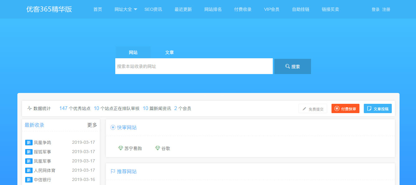This screenshot has width=416, height=185.
Task: Click the ¥ icon on 付费快审 button
Action: pyautogui.click(x=336, y=108)
